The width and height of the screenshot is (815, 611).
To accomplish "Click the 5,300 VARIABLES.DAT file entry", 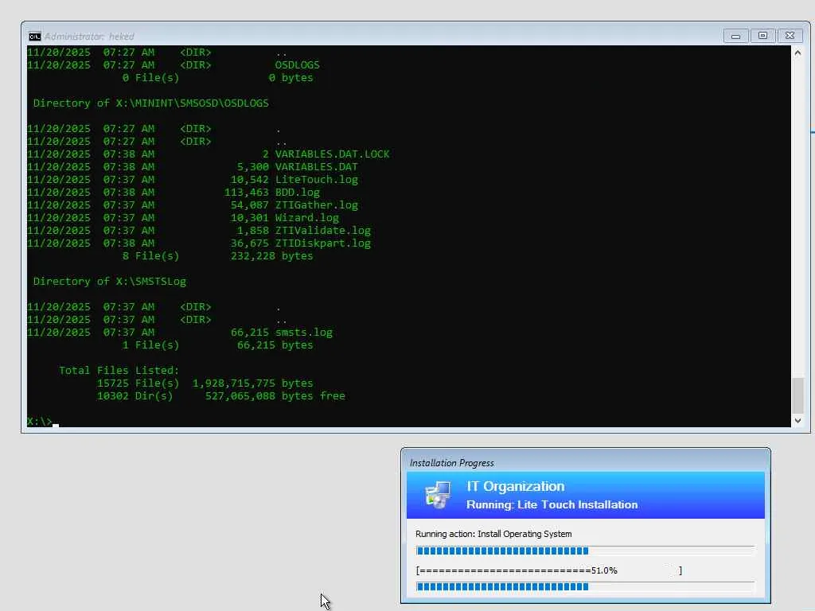I will pos(298,167).
